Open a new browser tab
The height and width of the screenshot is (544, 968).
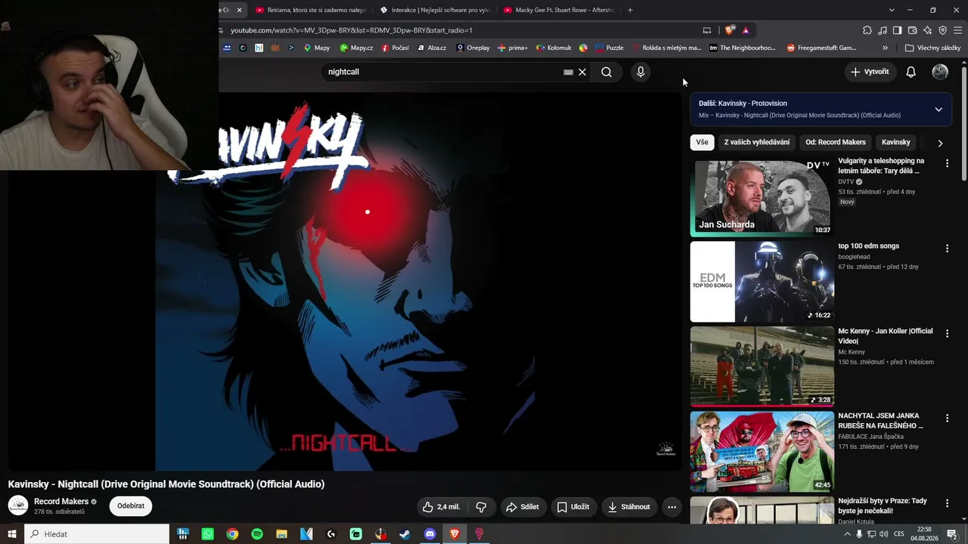(630, 10)
